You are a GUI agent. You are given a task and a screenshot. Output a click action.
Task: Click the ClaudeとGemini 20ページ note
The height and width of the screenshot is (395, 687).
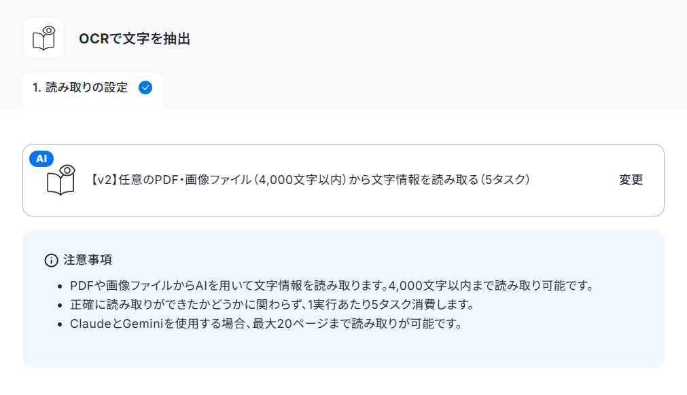click(266, 324)
